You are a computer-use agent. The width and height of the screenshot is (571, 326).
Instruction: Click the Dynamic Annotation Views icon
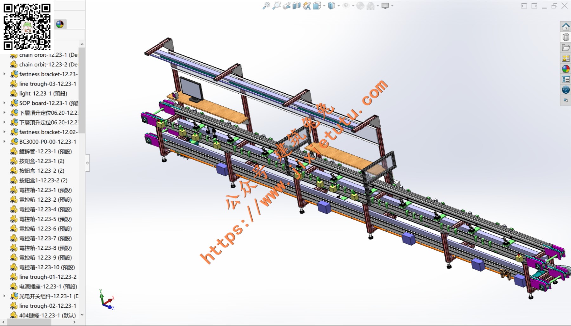307,6
